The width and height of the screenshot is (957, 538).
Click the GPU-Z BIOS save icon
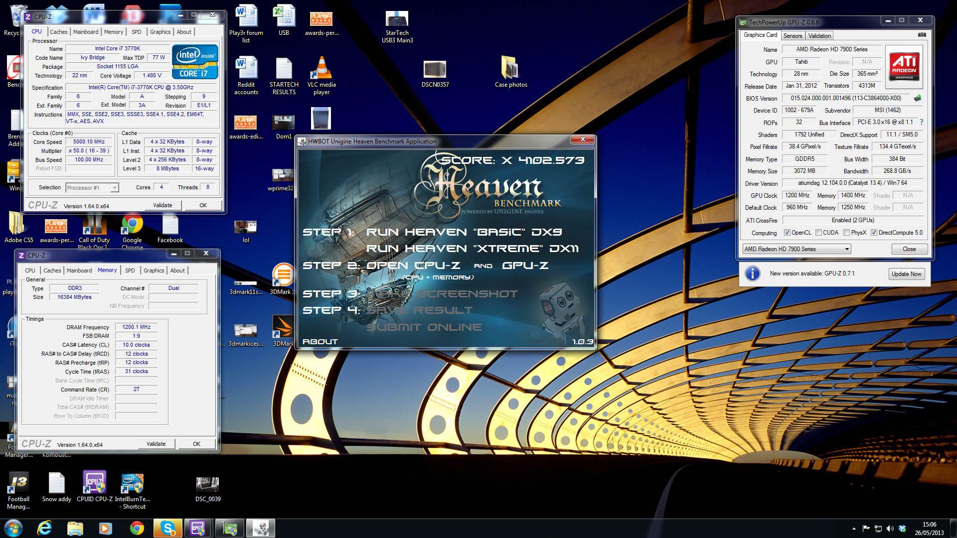click(x=917, y=98)
